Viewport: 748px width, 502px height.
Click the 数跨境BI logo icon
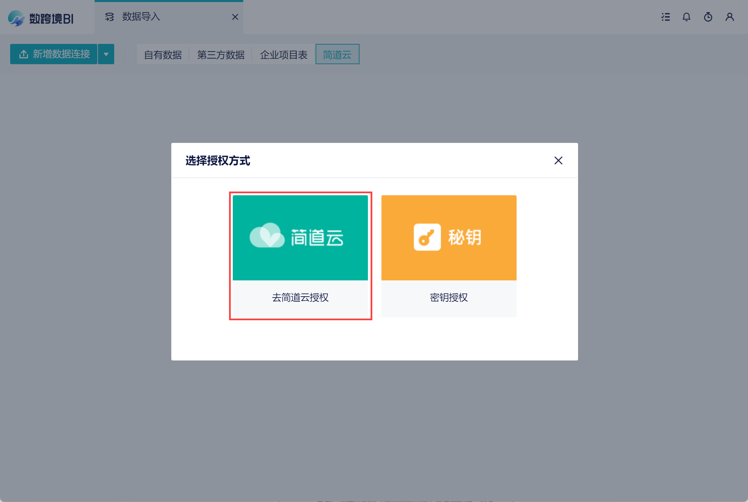(16, 18)
